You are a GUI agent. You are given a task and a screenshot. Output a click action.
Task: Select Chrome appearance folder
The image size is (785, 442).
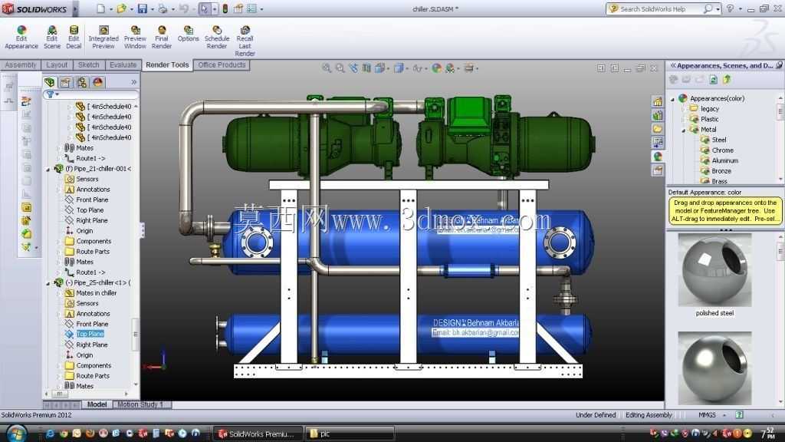click(x=722, y=150)
